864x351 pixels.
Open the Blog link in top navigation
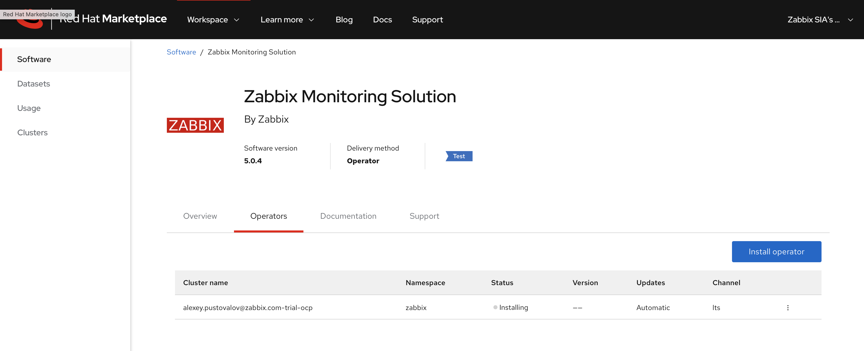(344, 20)
